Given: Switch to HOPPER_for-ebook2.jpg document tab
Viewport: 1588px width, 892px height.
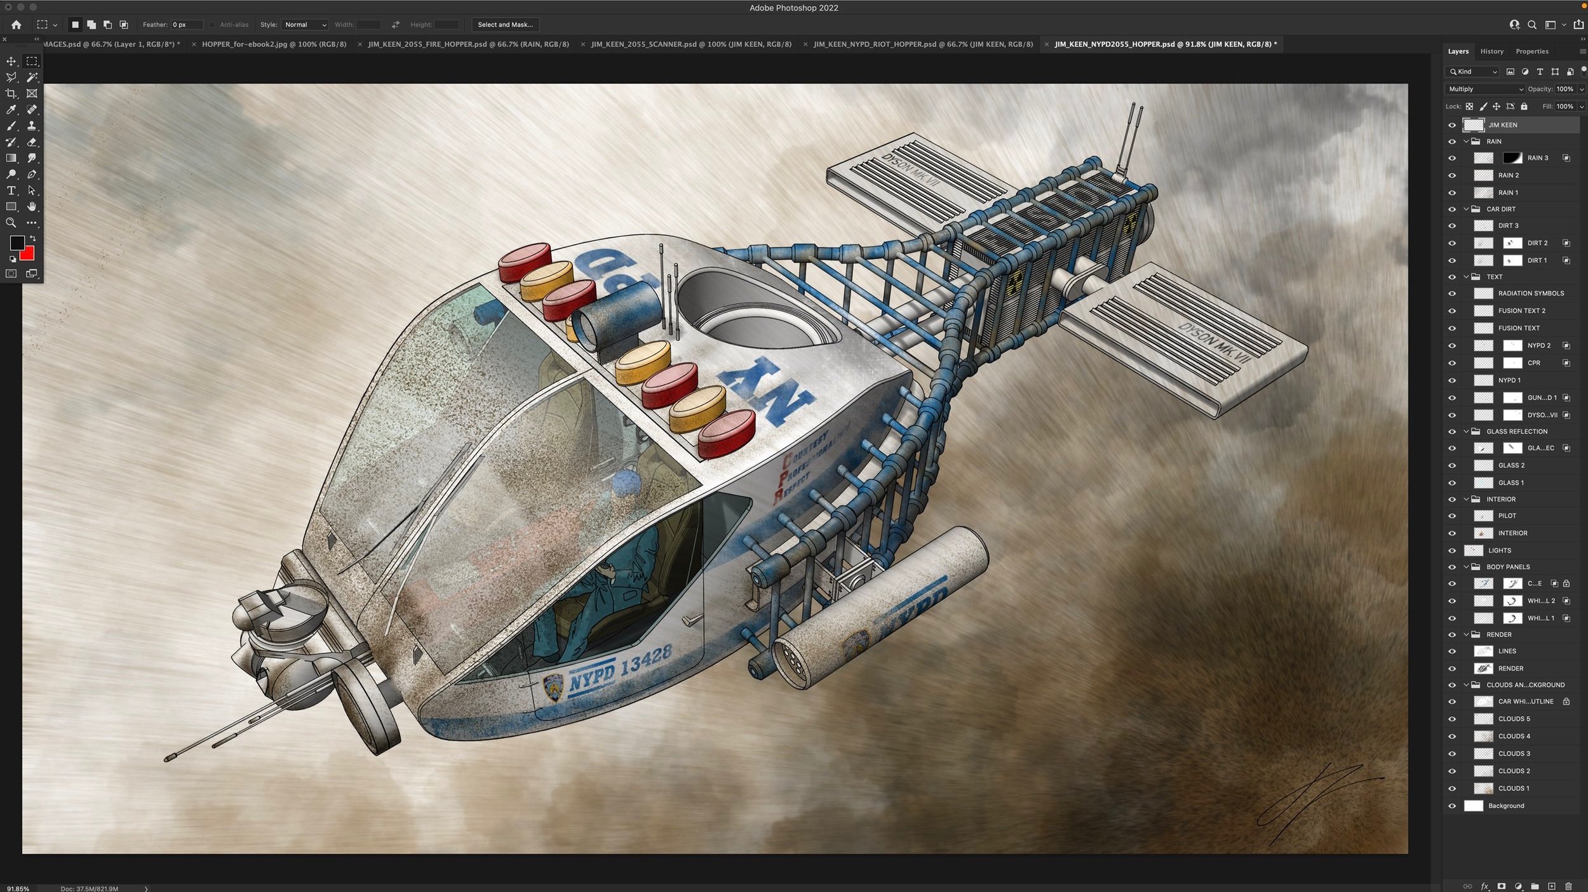Looking at the screenshot, I should click(x=274, y=44).
